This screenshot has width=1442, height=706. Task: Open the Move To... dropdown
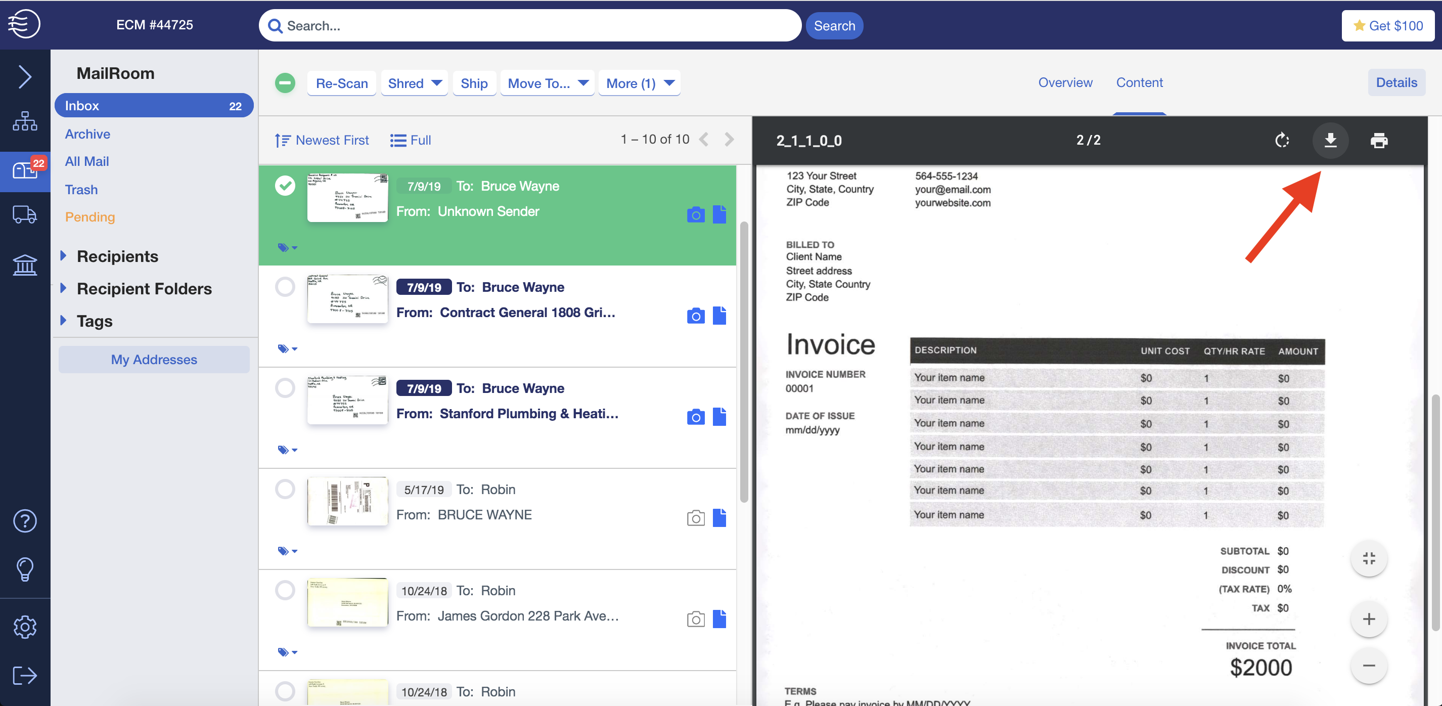coord(548,83)
